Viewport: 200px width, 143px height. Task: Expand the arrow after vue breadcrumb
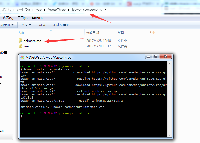point(45,10)
